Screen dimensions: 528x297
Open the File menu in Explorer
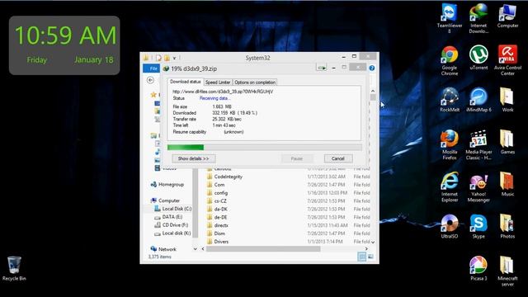tap(152, 68)
